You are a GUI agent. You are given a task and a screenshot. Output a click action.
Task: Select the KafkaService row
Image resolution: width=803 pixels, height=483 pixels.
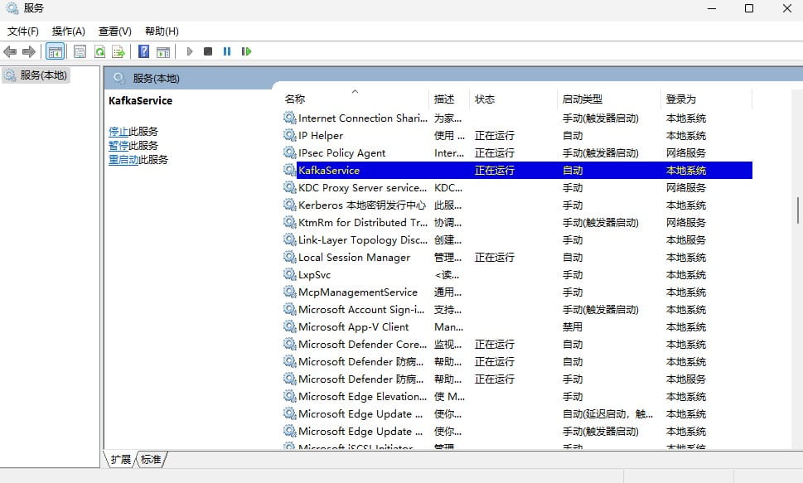coord(518,170)
